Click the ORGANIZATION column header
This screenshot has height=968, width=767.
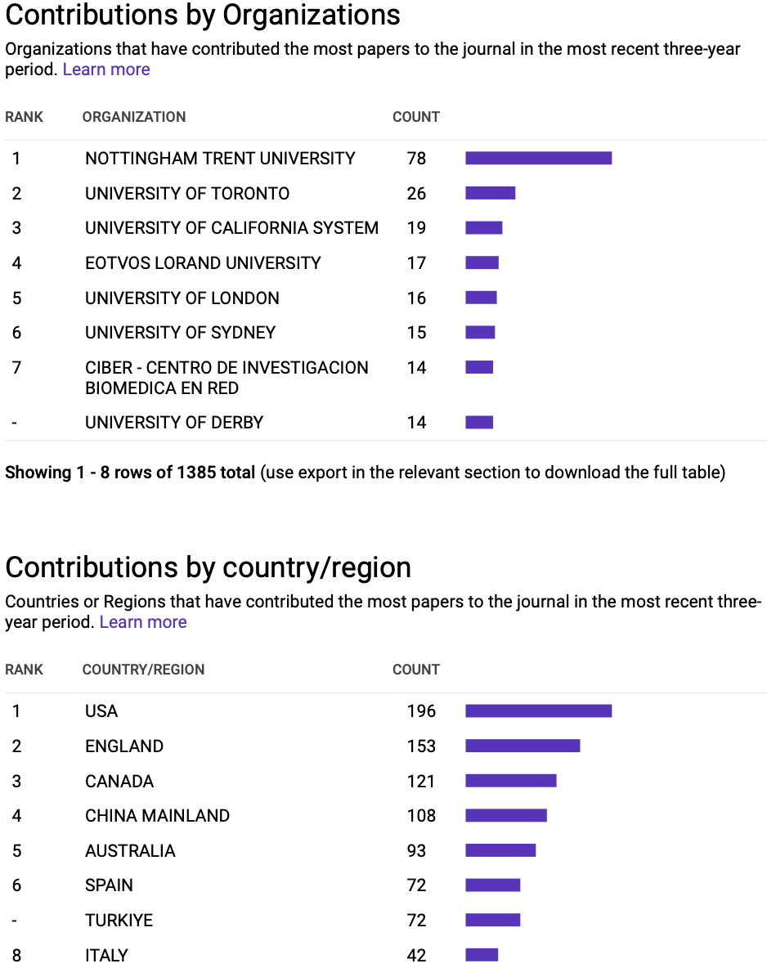134,117
